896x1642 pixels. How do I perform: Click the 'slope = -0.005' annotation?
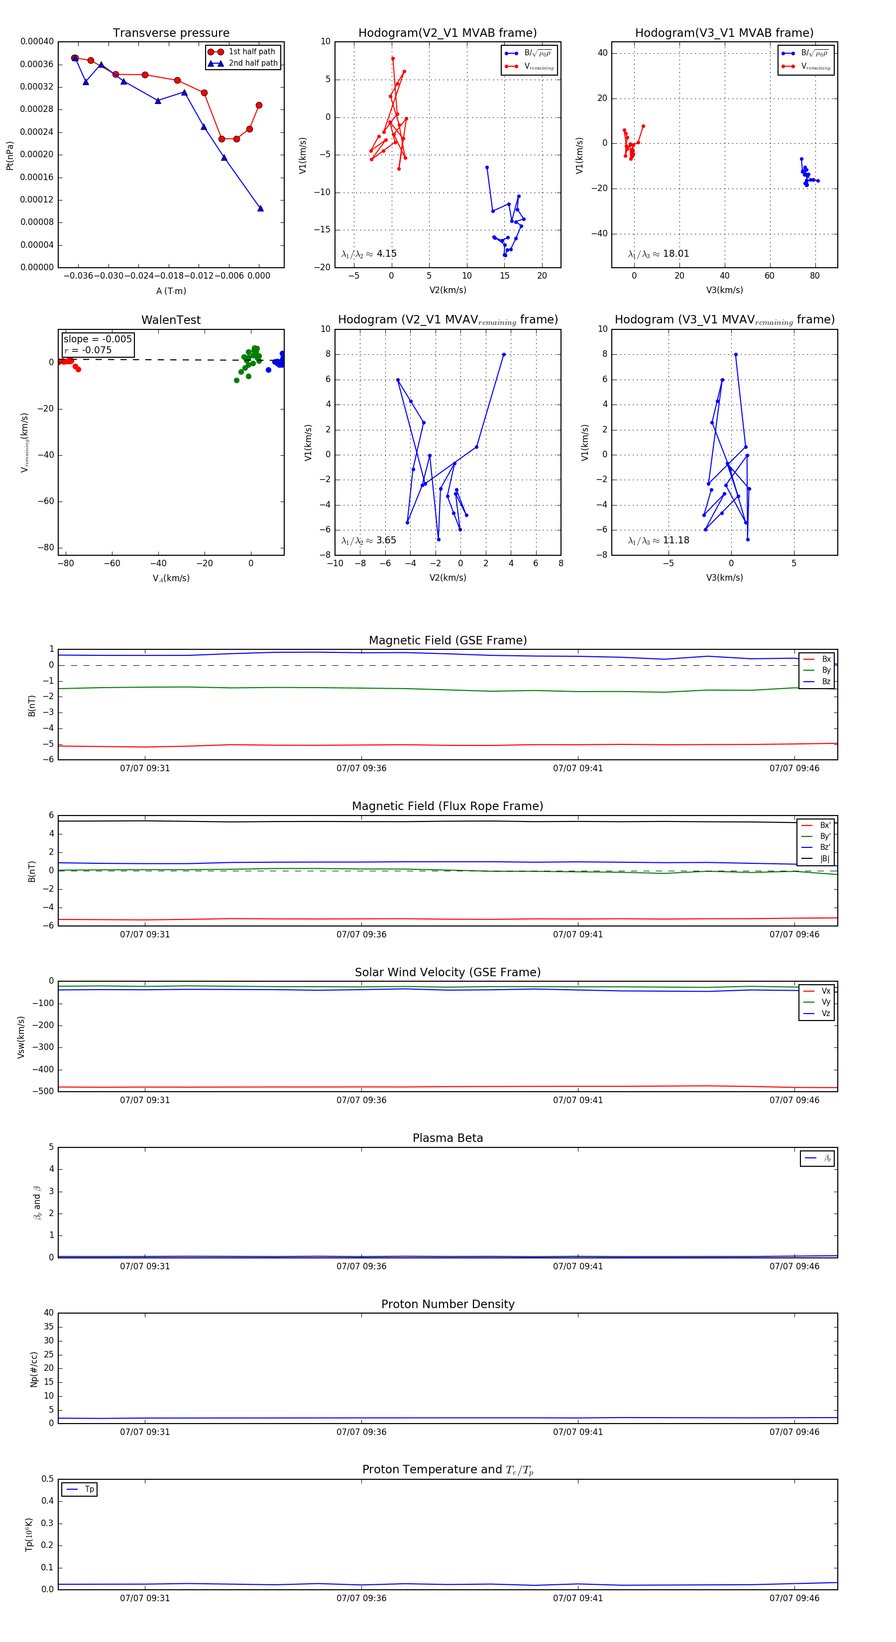coord(98,339)
